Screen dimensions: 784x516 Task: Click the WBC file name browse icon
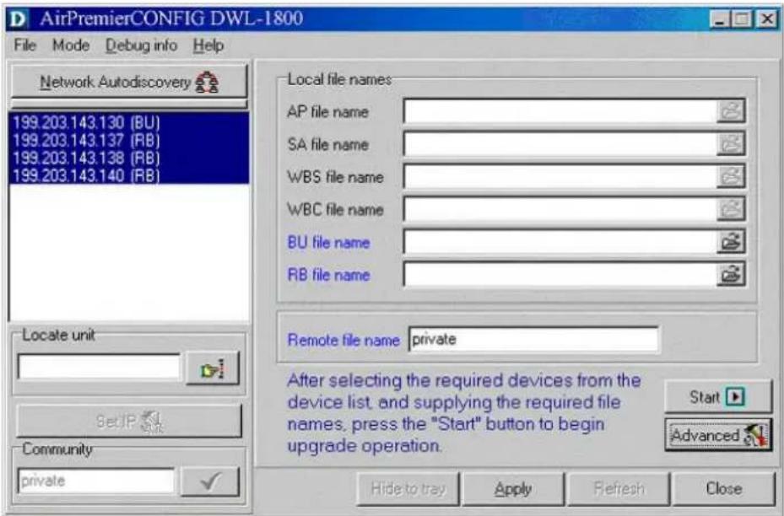coord(731,209)
